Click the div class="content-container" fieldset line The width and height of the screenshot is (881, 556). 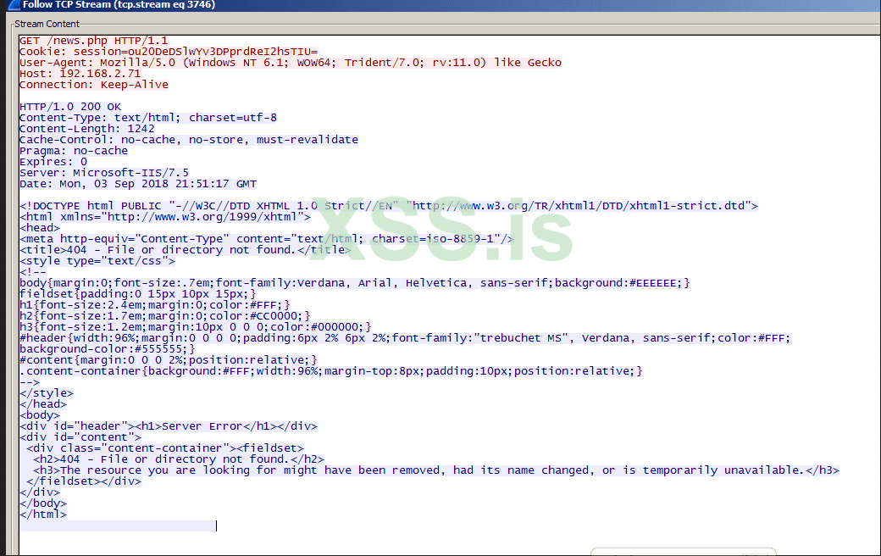164,448
